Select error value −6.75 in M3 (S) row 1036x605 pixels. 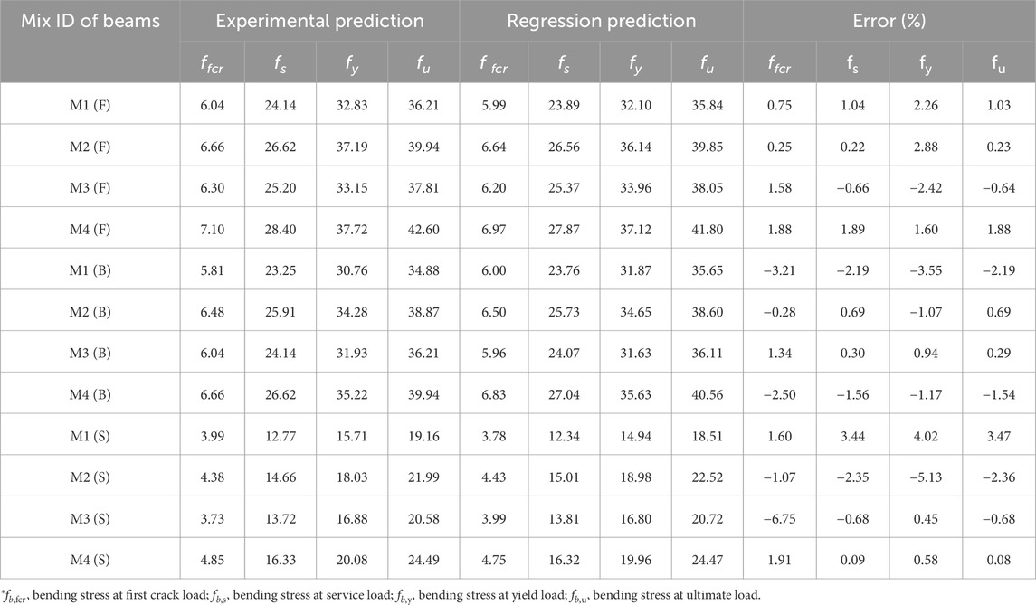(780, 518)
